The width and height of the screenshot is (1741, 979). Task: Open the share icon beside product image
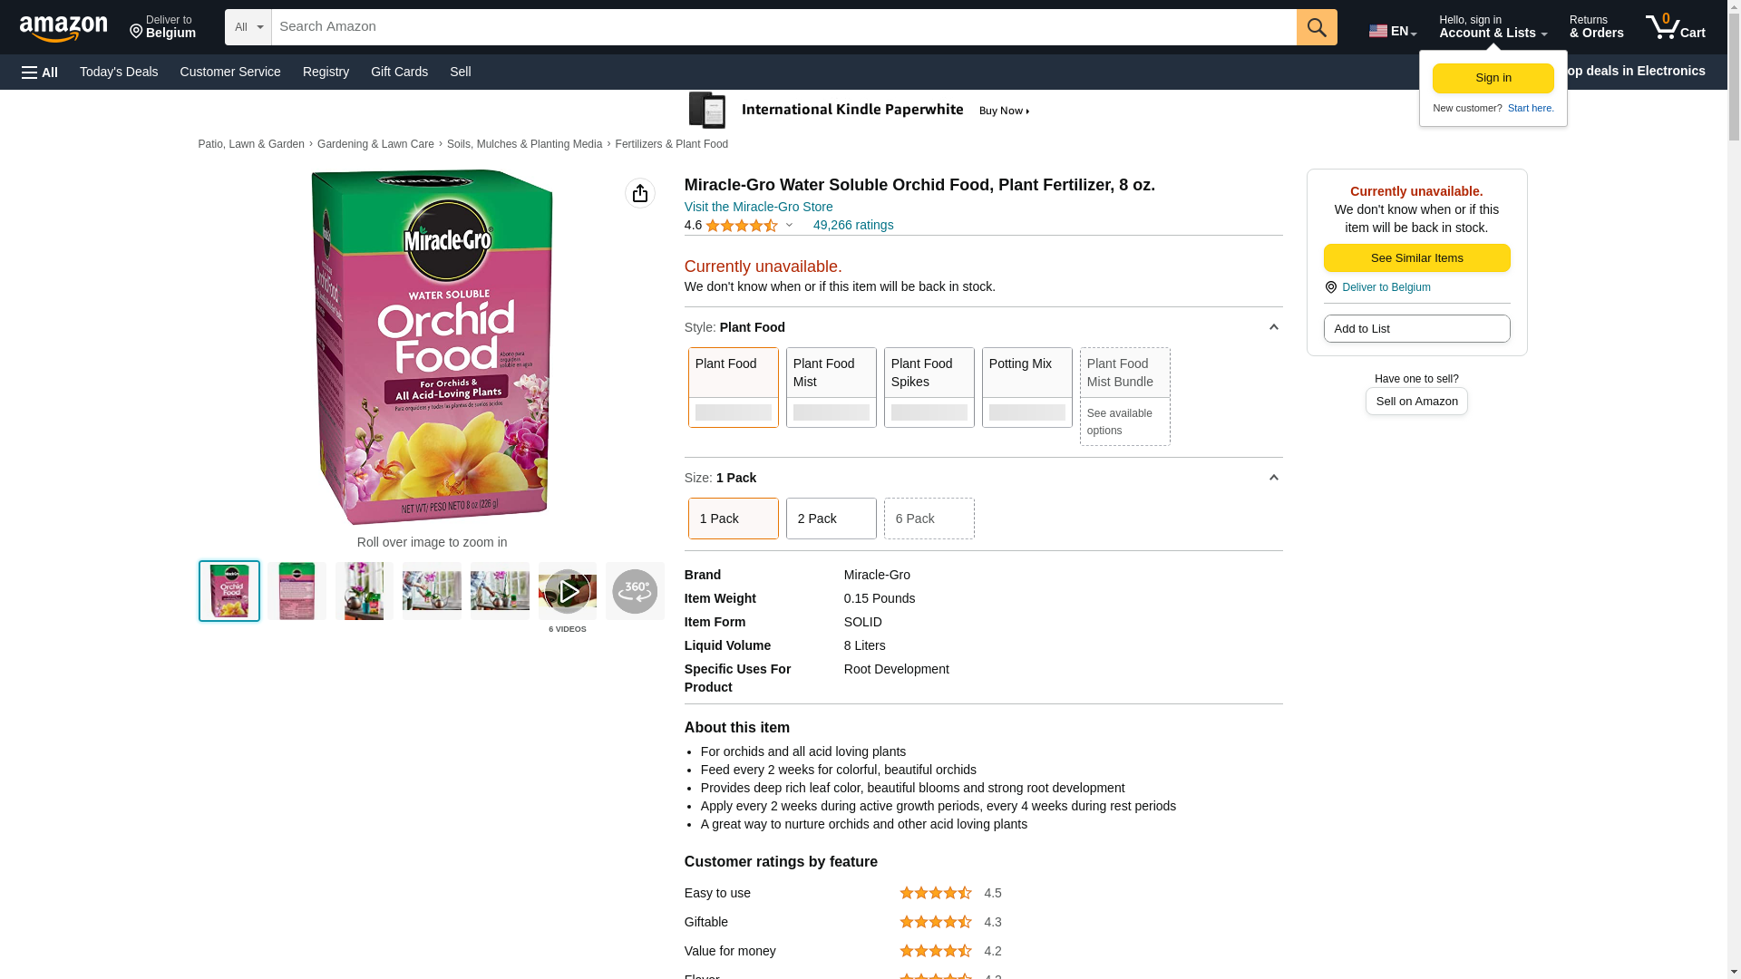tap(640, 193)
